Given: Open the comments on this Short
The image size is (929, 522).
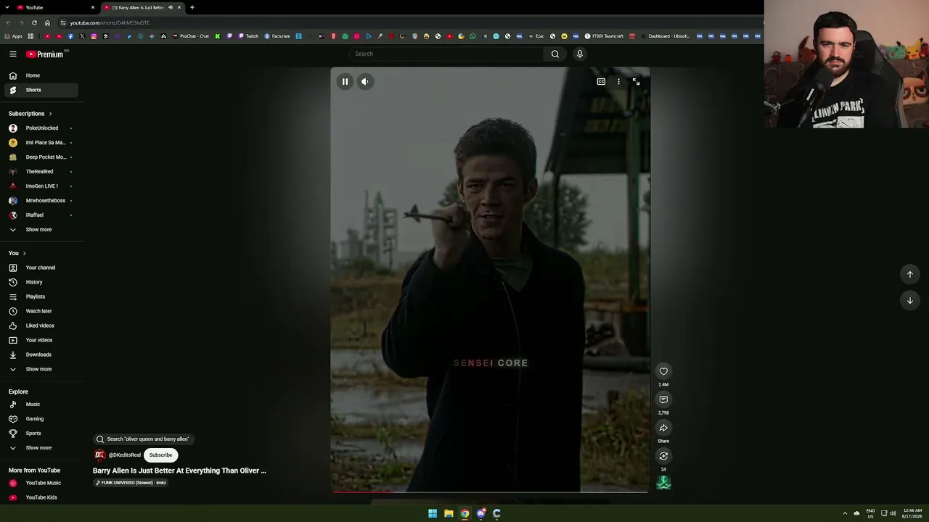Looking at the screenshot, I should click(663, 399).
